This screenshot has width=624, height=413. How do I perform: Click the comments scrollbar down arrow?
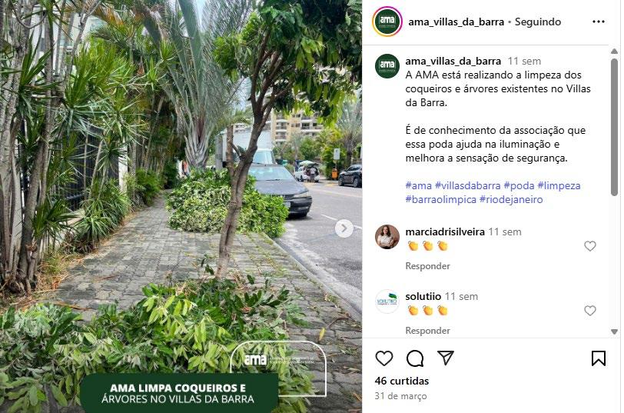coord(614,331)
